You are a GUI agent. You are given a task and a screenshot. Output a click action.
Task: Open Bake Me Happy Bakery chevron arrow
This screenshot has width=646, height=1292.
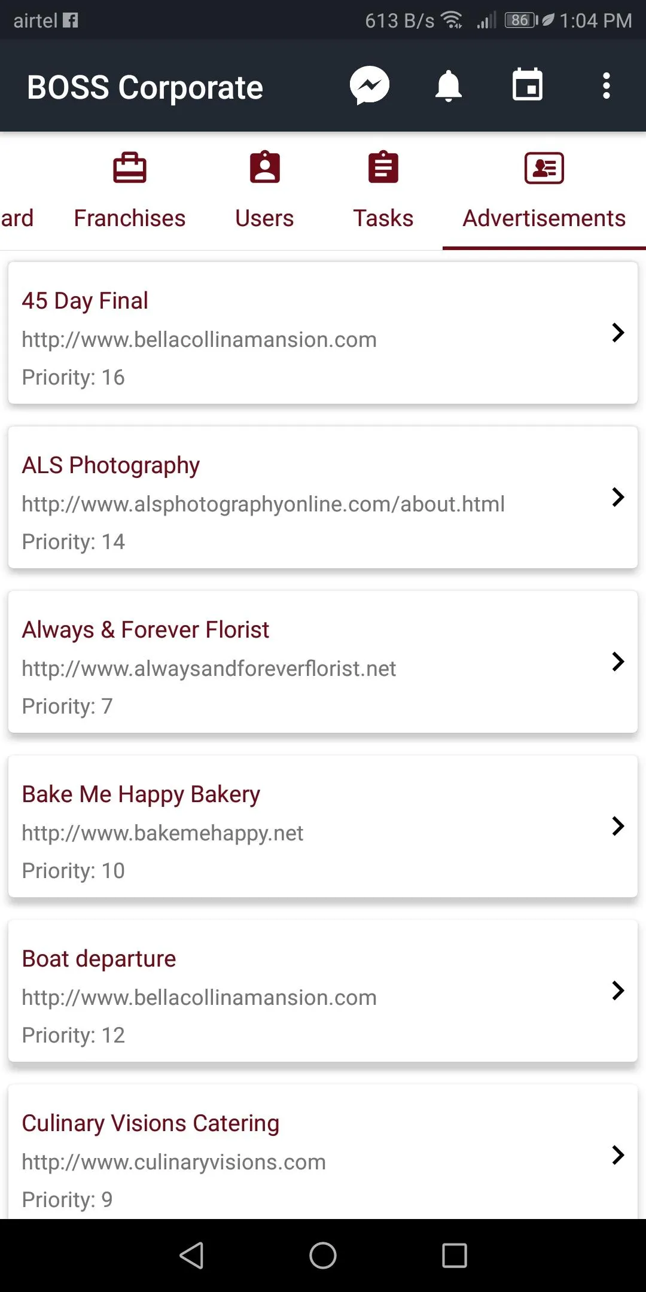(x=618, y=826)
